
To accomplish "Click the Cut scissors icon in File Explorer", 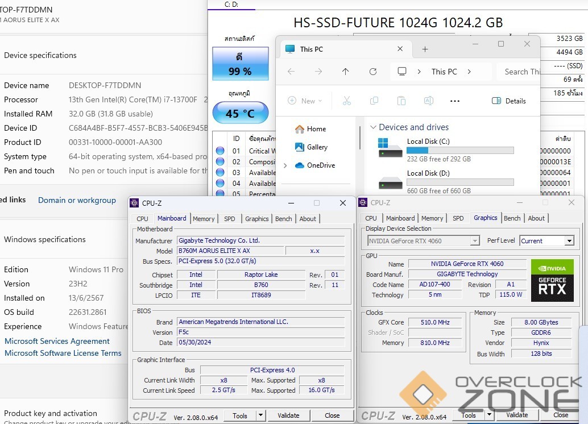I will point(346,101).
